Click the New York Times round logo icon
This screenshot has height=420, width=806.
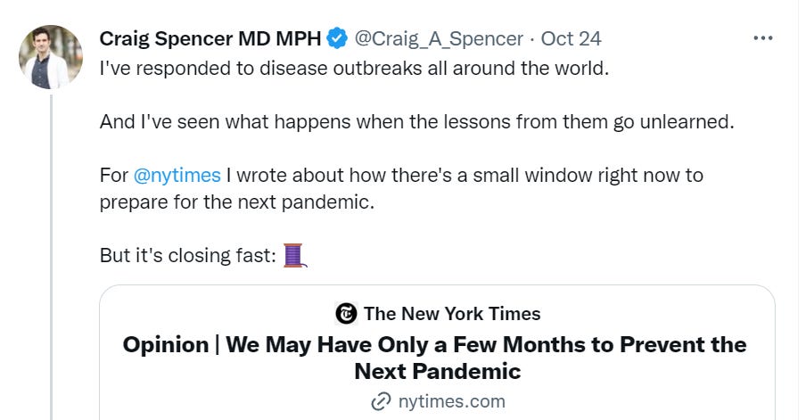[346, 313]
